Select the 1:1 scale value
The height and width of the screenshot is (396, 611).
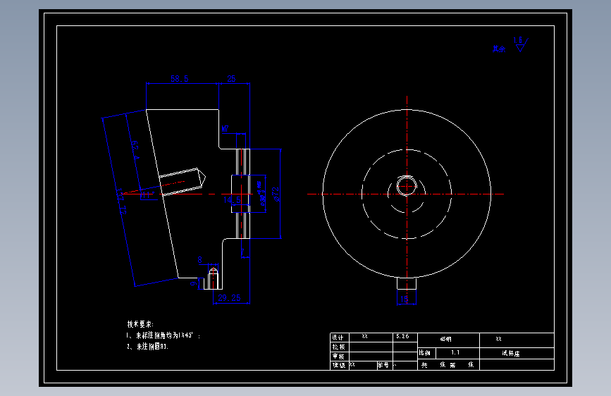[x=455, y=353]
